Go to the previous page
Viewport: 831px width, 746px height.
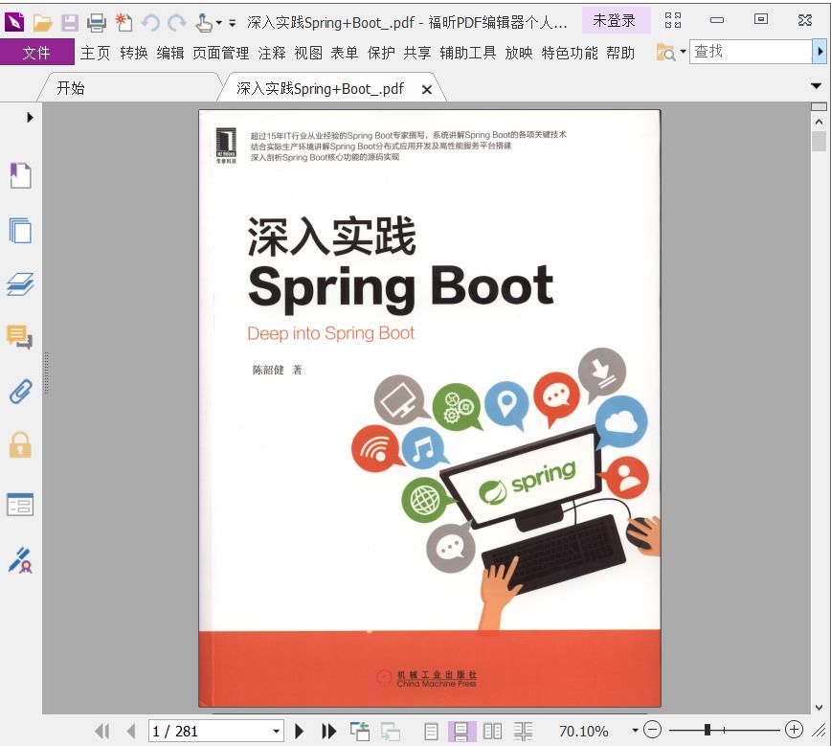coord(131,731)
